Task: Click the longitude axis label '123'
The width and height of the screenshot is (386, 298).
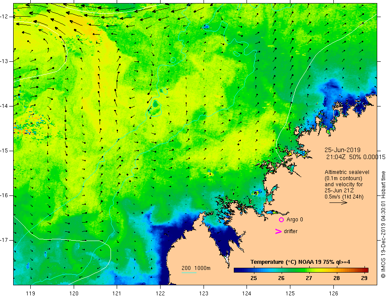Action: coord(204,293)
